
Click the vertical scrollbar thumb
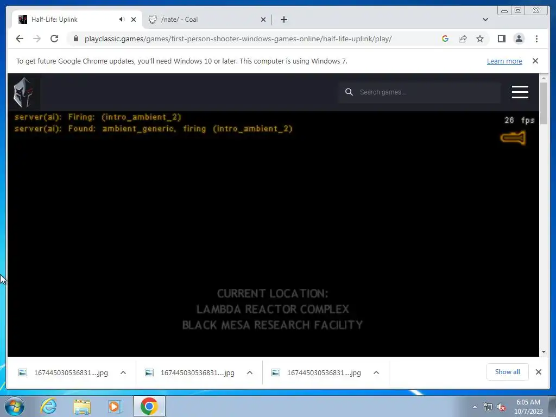(x=544, y=103)
